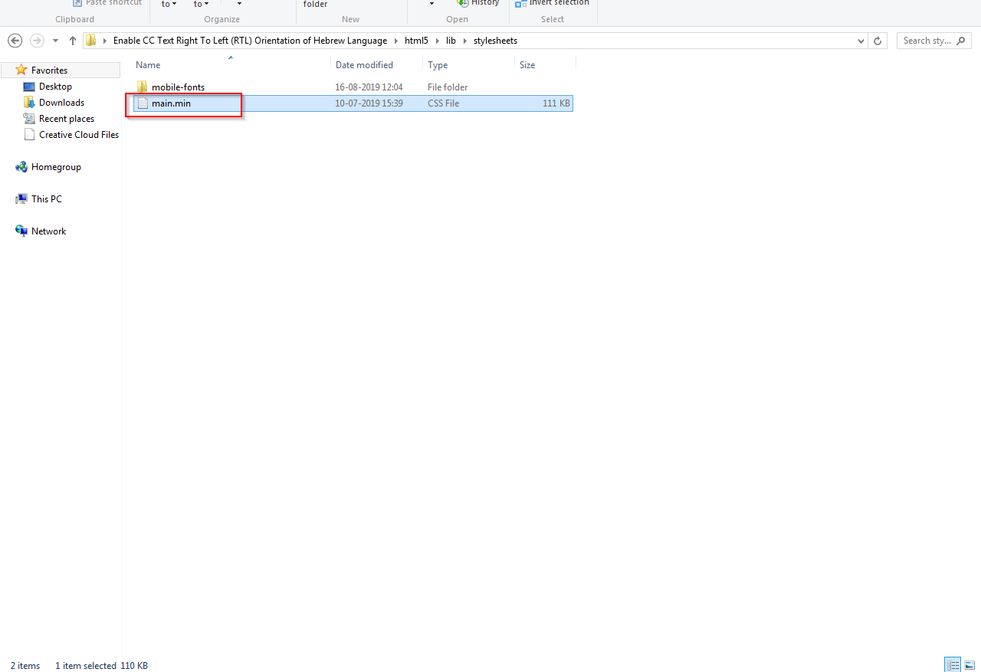
Task: Go to the lib folder breadcrumb
Action: (x=451, y=41)
